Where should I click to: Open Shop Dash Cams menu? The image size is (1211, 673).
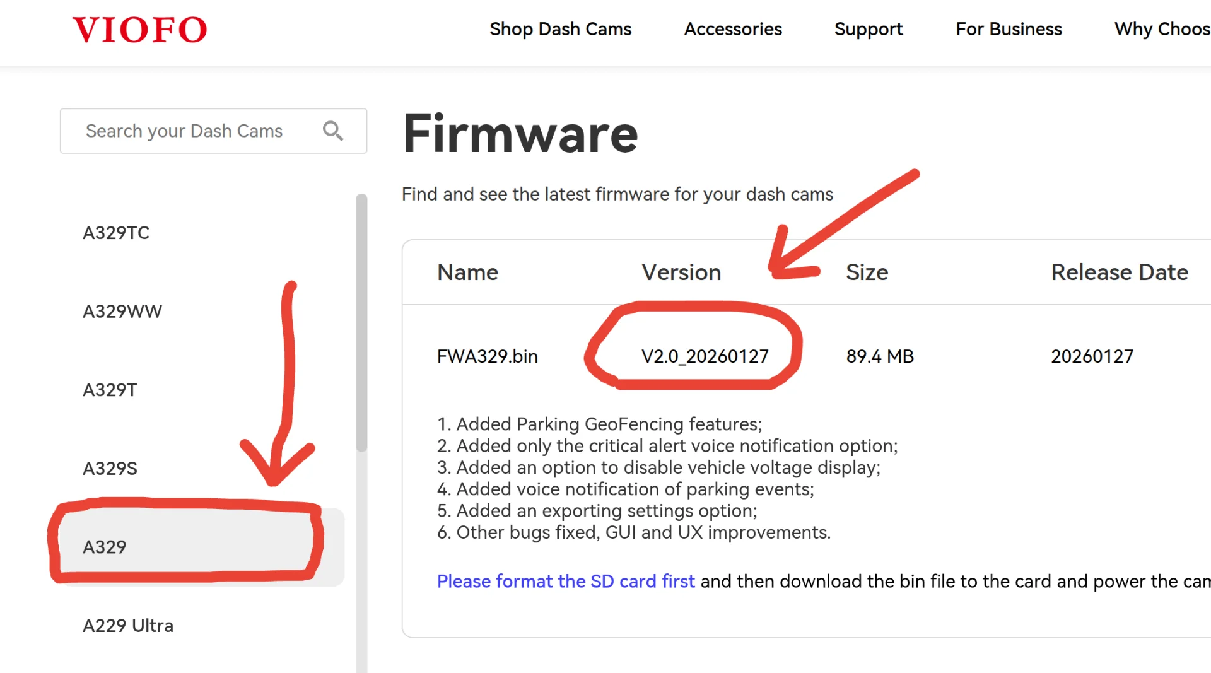(x=560, y=29)
